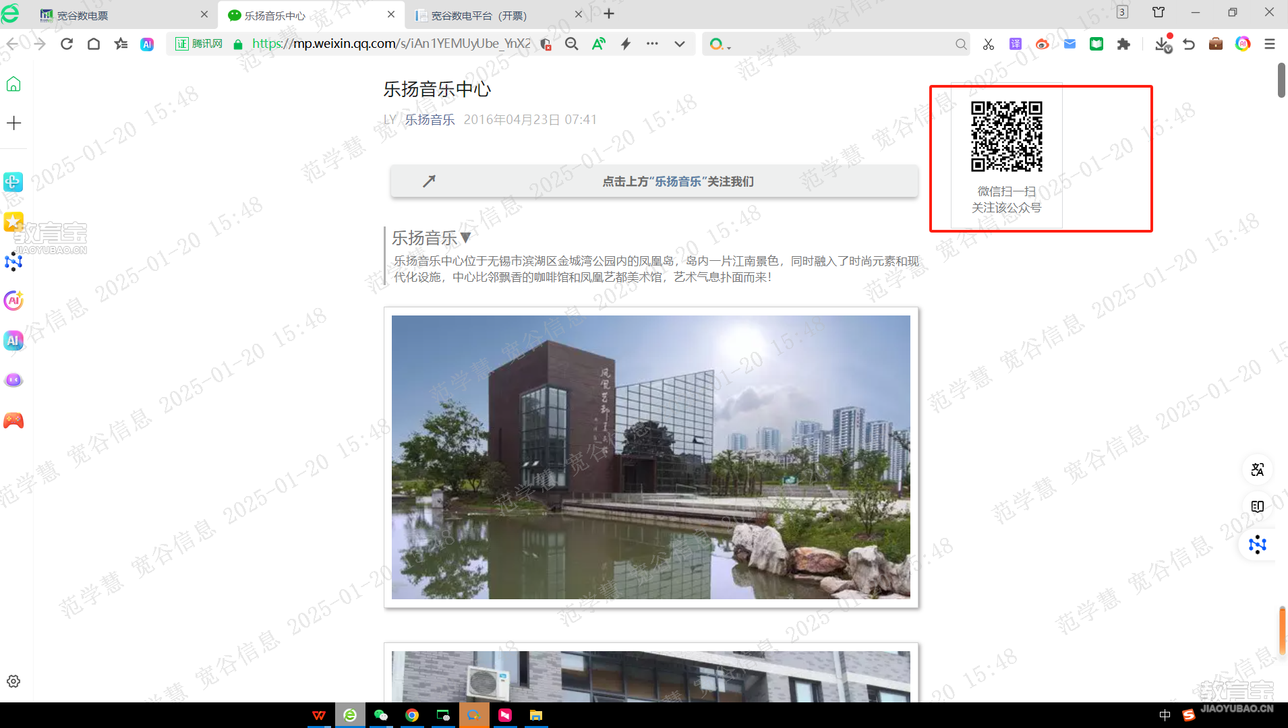Switch to the 乐扬音乐中心 tab
This screenshot has height=728, width=1288.
(310, 15)
